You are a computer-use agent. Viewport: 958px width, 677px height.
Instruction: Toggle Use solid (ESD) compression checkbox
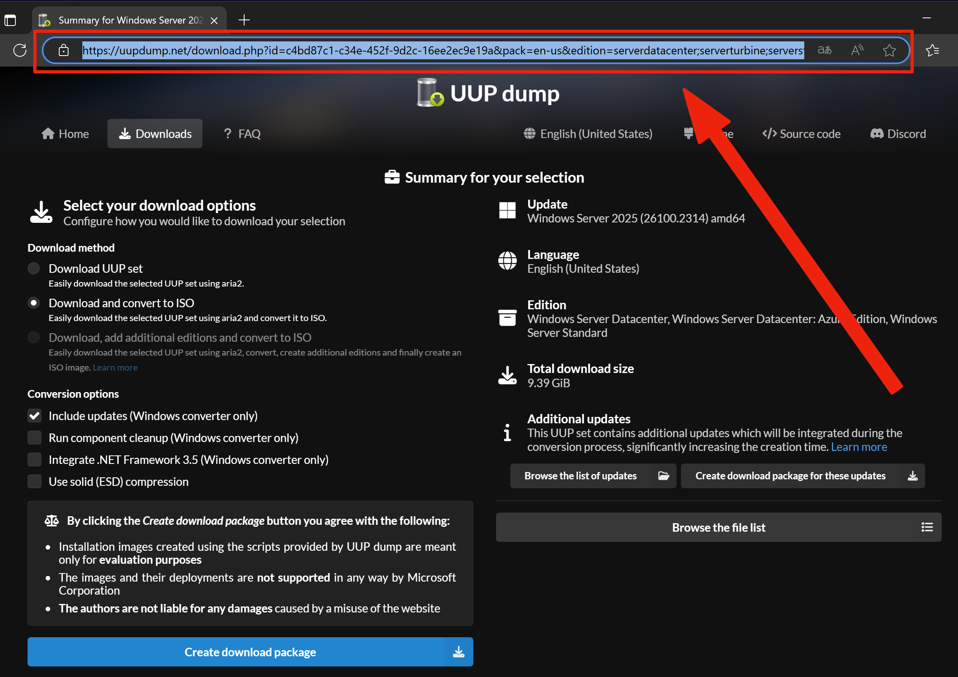34,481
